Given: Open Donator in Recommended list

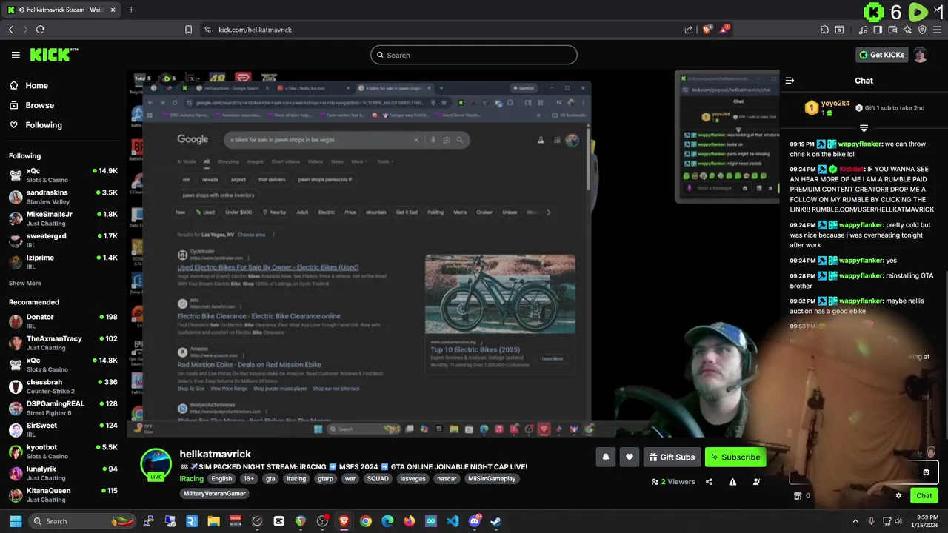Looking at the screenshot, I should point(63,321).
